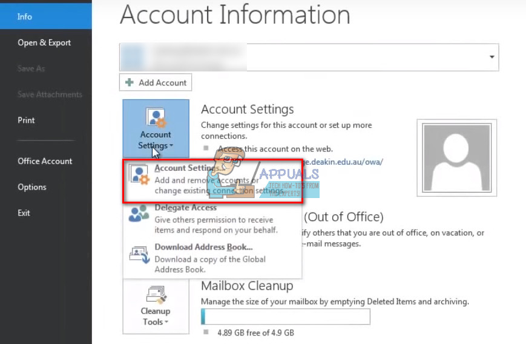The height and width of the screenshot is (344, 526).
Task: Open the deakin.edu.au/owa web link
Action: (343, 162)
